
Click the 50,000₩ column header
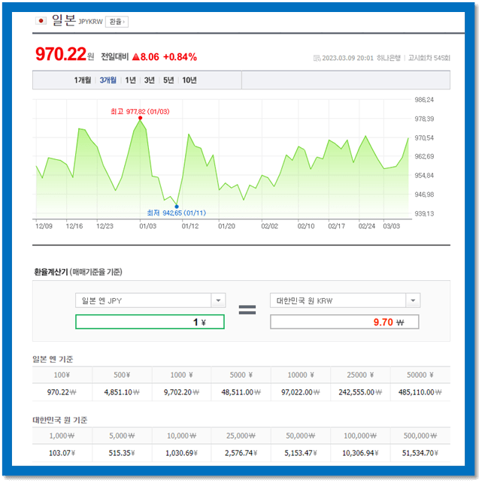[x=301, y=436]
